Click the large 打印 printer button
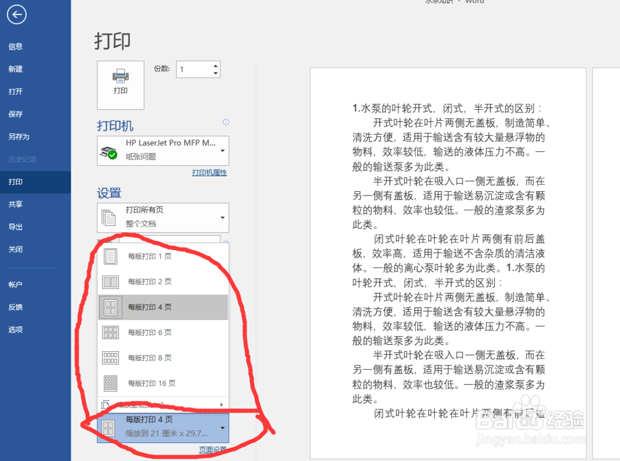 (121, 85)
